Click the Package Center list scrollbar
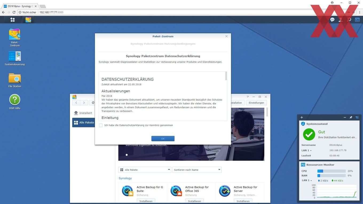 [267, 112]
